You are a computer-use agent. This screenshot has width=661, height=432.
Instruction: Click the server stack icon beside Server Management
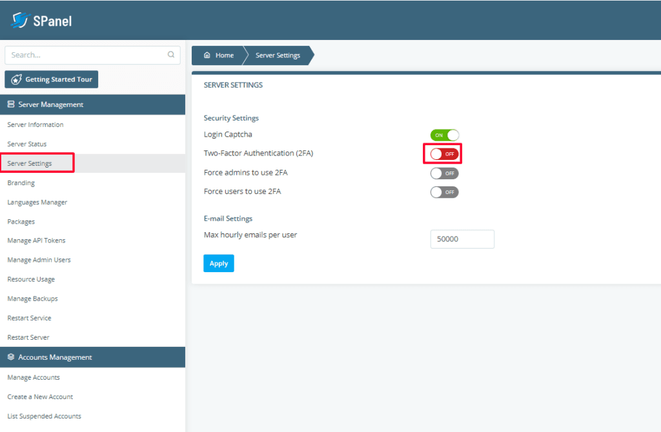[x=10, y=104]
